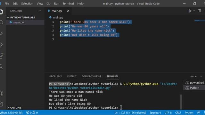Change encoding via UTF-8 status
This screenshot has width=205, height=115.
tap(168, 112)
